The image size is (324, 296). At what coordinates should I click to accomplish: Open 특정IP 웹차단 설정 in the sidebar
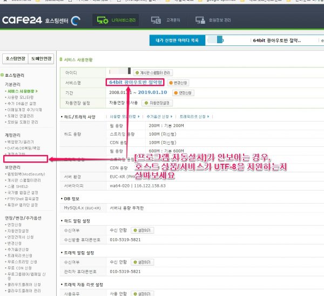pos(23,205)
